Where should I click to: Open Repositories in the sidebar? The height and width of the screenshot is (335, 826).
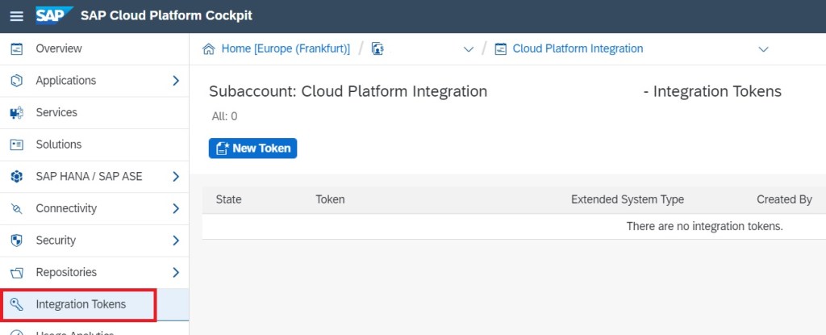pyautogui.click(x=66, y=272)
